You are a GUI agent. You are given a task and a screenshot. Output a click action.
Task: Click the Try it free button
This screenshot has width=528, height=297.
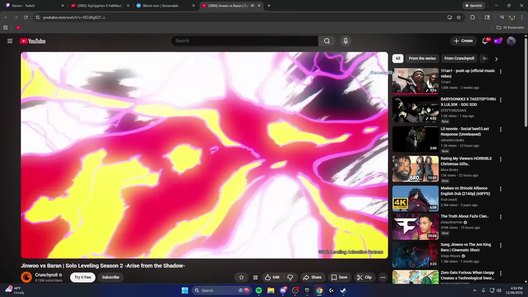coord(83,277)
